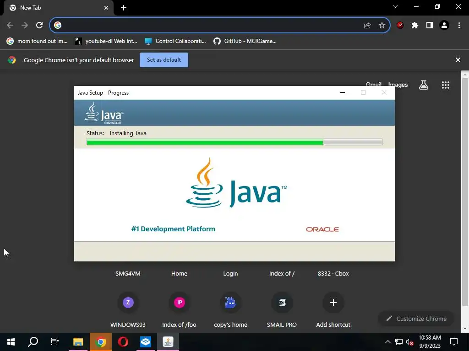This screenshot has width=469, height=351.
Task: Open Task View on the taskbar
Action: tap(55, 342)
